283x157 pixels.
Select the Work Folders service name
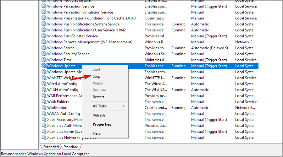[58, 102]
